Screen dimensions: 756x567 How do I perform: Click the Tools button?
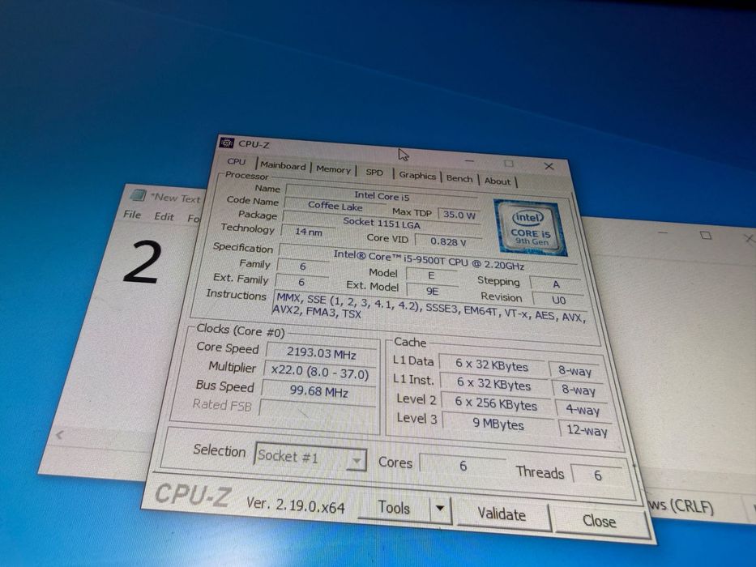pos(395,508)
